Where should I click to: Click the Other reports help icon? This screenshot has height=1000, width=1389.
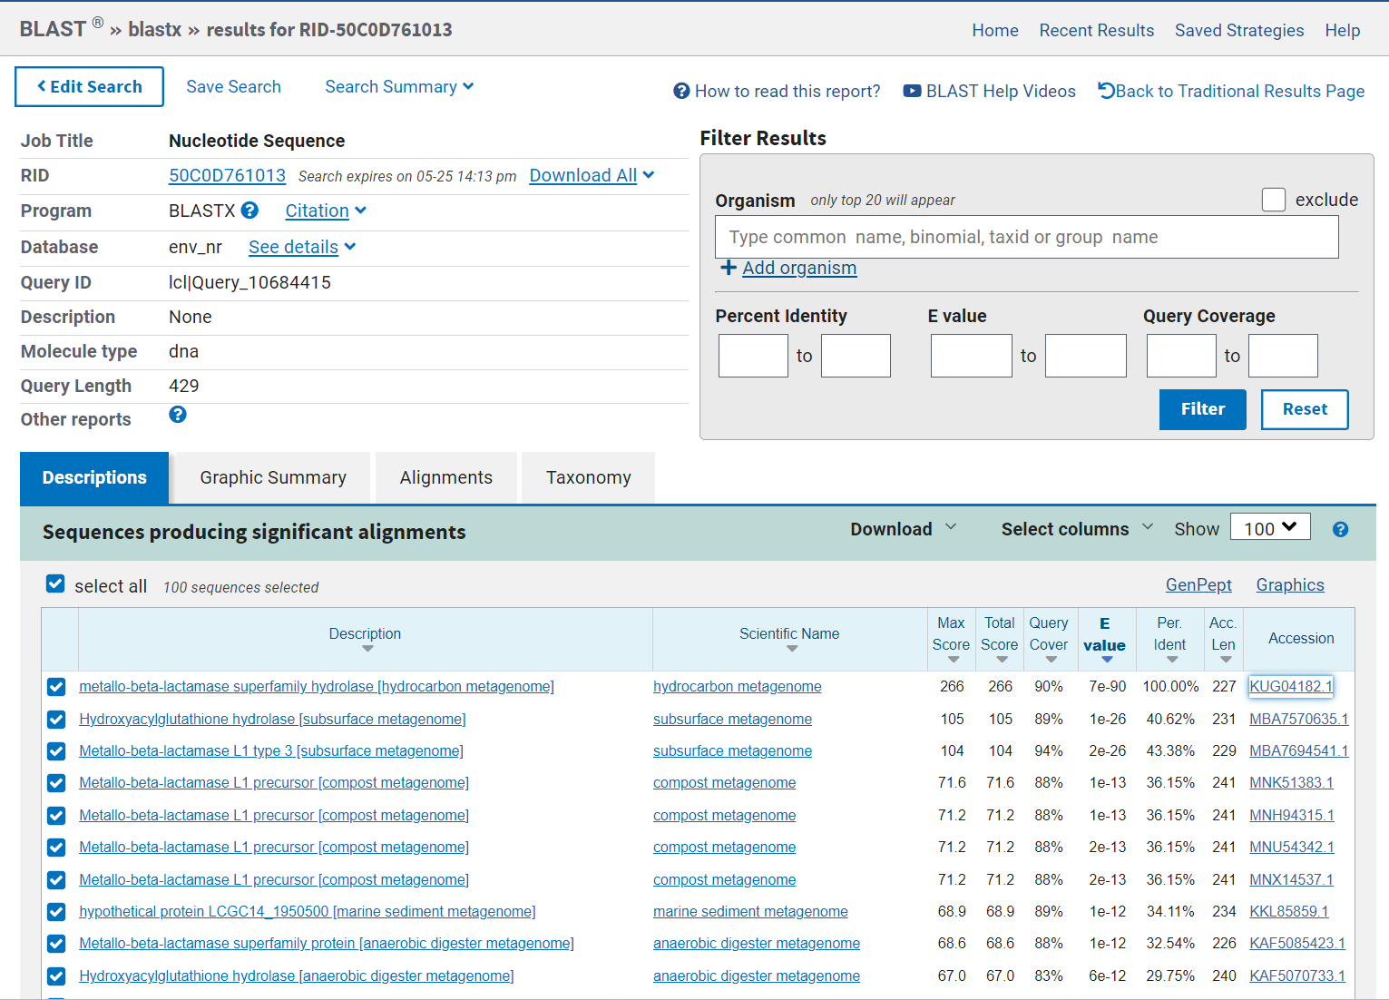pos(178,415)
